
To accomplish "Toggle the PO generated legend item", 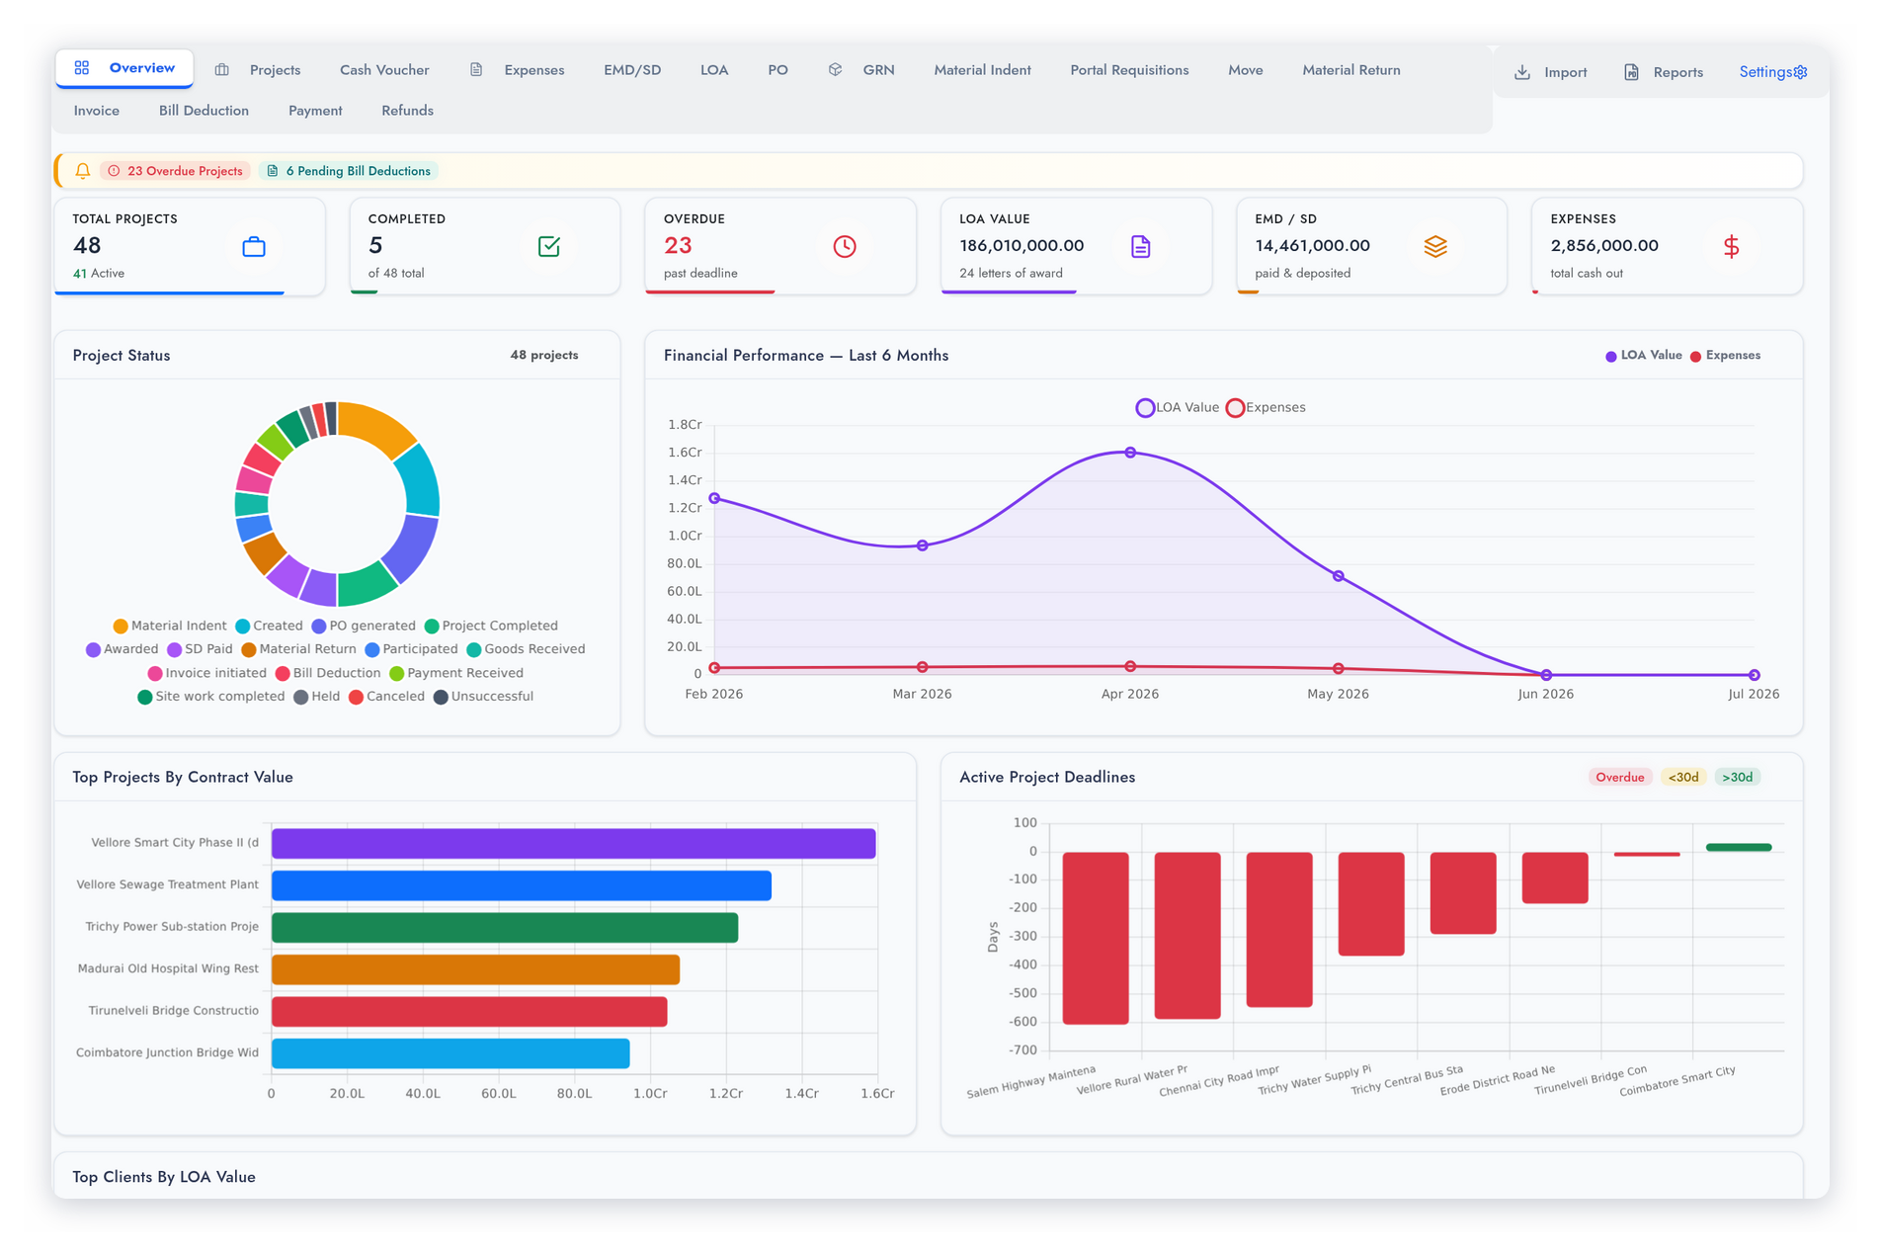I will tap(364, 626).
